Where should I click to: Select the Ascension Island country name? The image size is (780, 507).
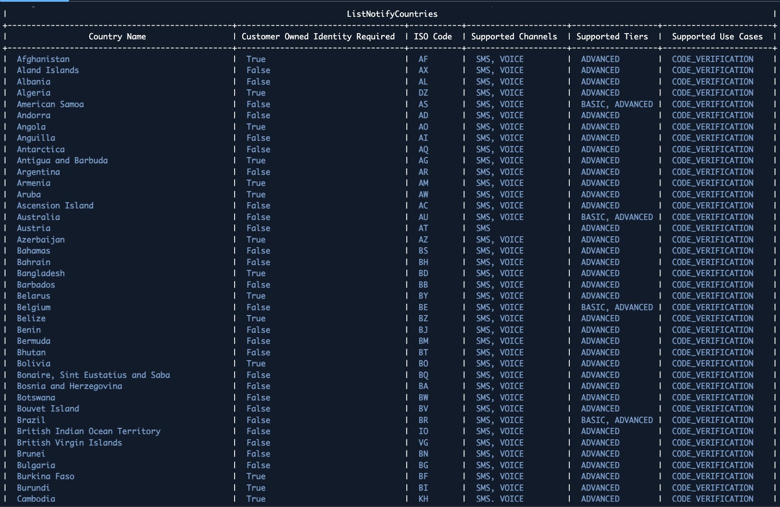point(55,205)
